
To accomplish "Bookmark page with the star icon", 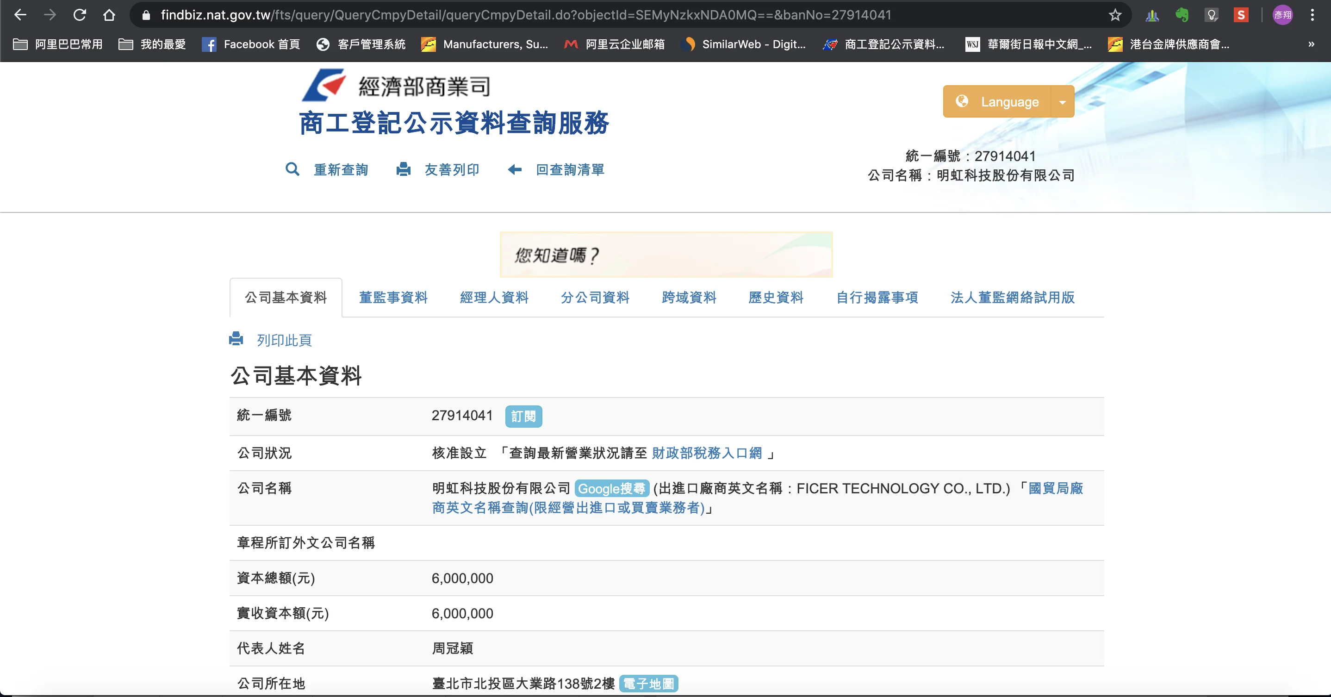I will point(1115,15).
